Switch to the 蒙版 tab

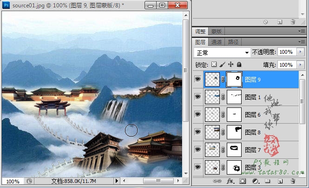[217, 31]
